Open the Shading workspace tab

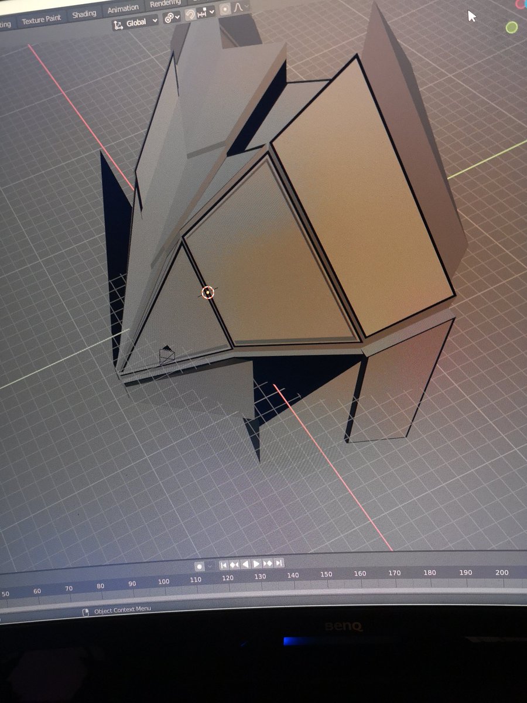84,13
